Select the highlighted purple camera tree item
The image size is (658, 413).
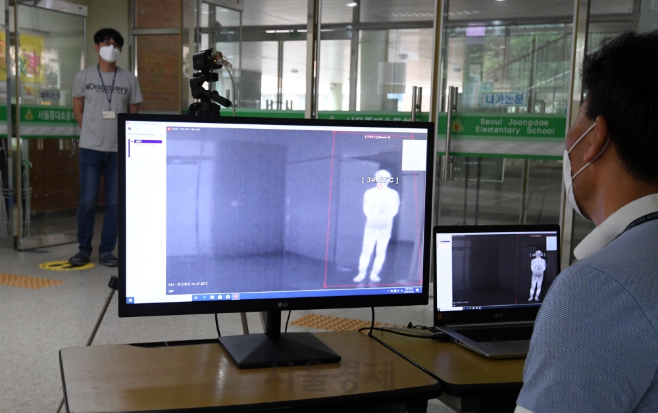point(148,141)
